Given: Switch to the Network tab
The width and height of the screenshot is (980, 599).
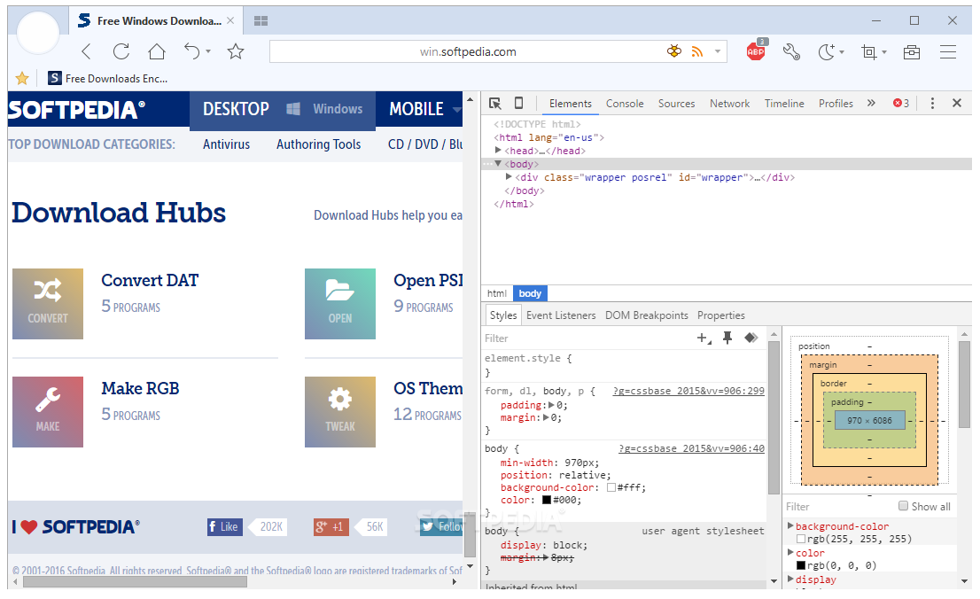Looking at the screenshot, I should coord(729,103).
